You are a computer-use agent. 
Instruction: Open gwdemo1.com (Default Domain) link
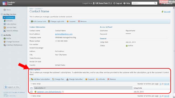(49, 92)
